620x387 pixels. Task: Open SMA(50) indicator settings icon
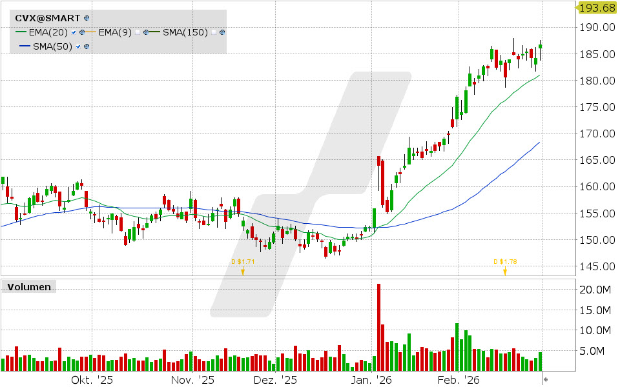coord(87,46)
